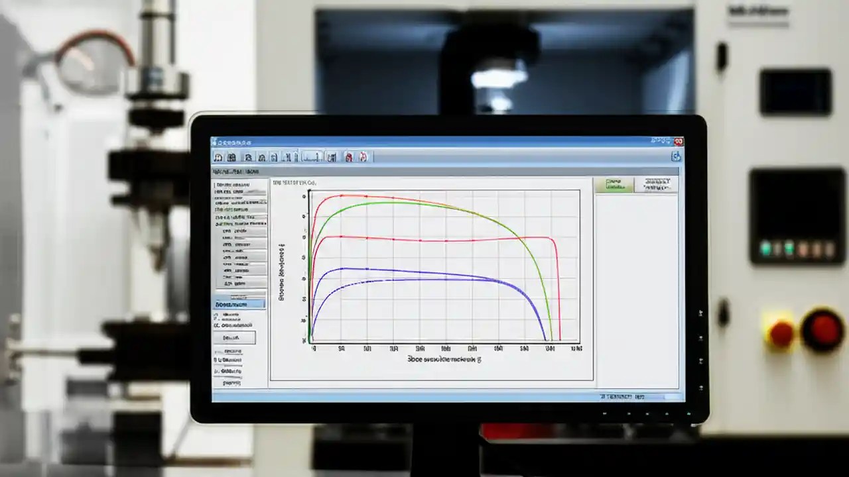This screenshot has width=849, height=477.
Task: Click the blue icon at the toolbar's far right
Action: 677,157
